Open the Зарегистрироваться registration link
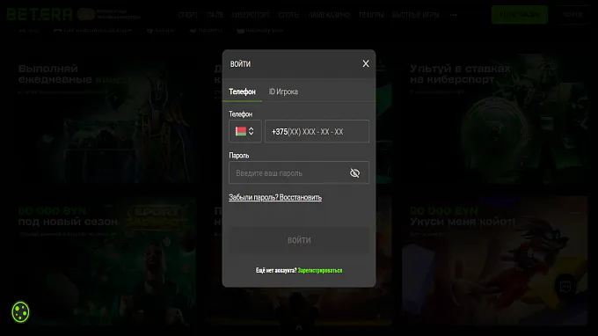This screenshot has width=598, height=336. click(320, 270)
